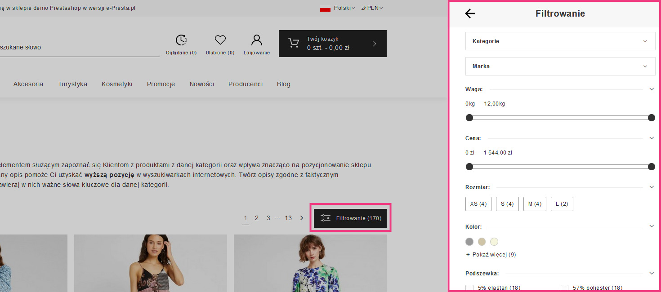Click the Polish flag language icon
Image resolution: width=661 pixels, height=292 pixels.
pos(325,8)
